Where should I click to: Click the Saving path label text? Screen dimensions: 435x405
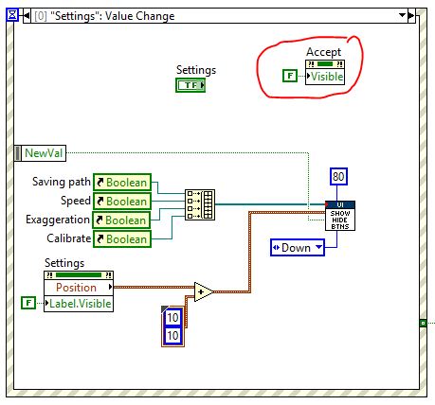point(62,182)
